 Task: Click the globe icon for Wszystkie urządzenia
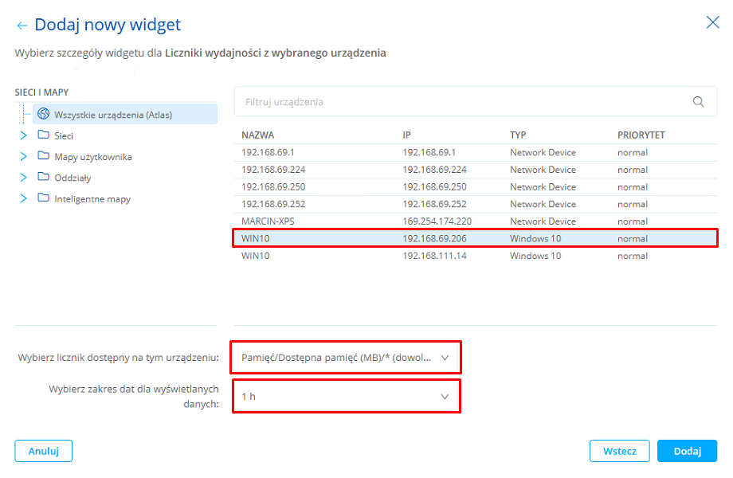(43, 114)
